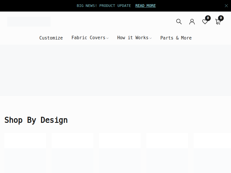231x173 pixels.
Task: Expand the How it Works chevron
Action: 150,38
